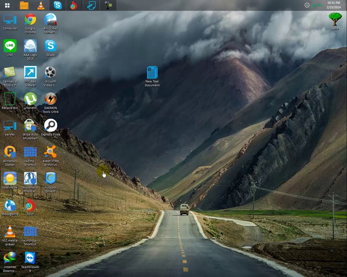Select the Any Video Converter icon

51,23
